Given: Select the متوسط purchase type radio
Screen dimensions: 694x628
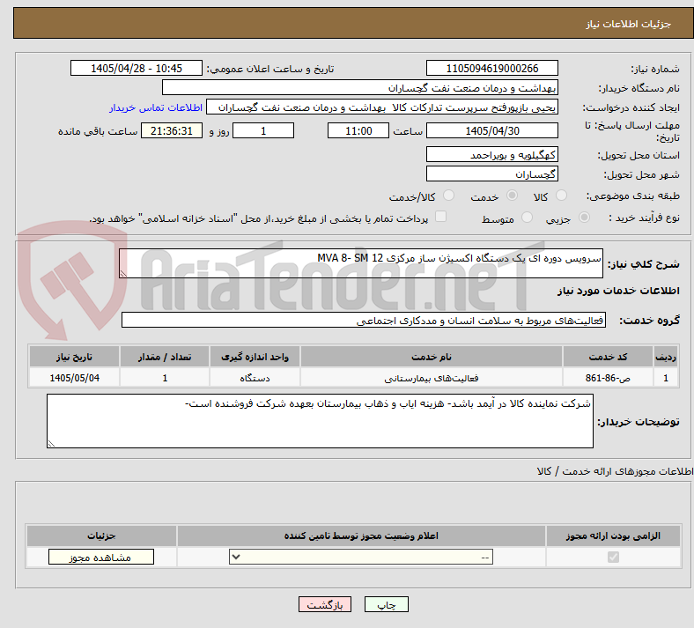Looking at the screenshot, I should [527, 218].
